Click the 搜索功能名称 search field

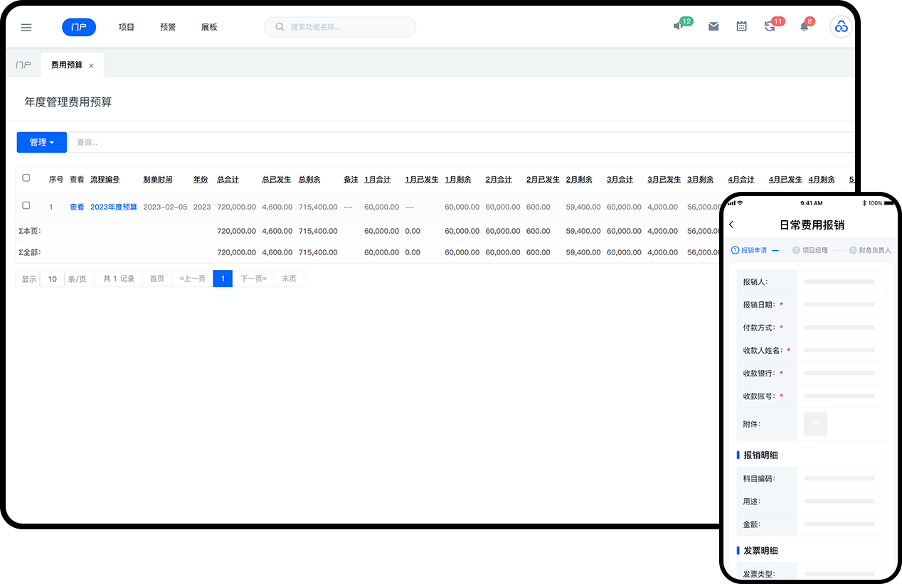point(340,27)
